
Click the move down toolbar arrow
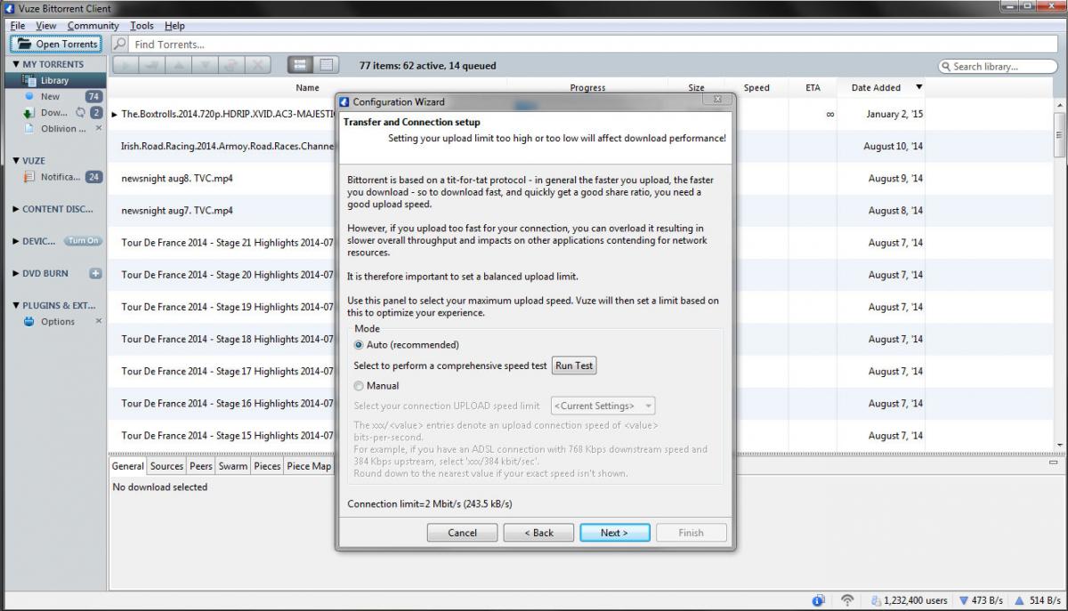[x=206, y=65]
